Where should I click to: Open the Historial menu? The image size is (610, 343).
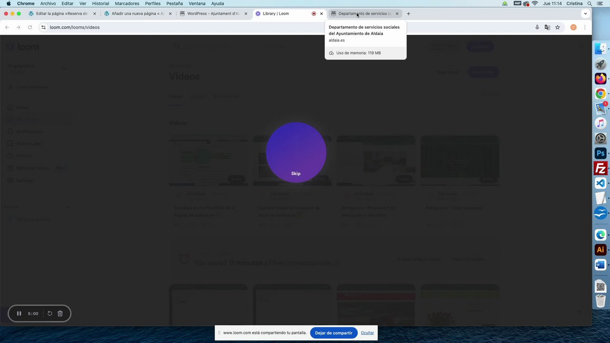click(101, 3)
